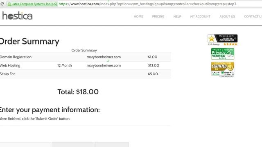Image resolution: width=262 pixels, height=147 pixels.
Task: Open the CONTACT US nav item
Action: coord(253,16)
